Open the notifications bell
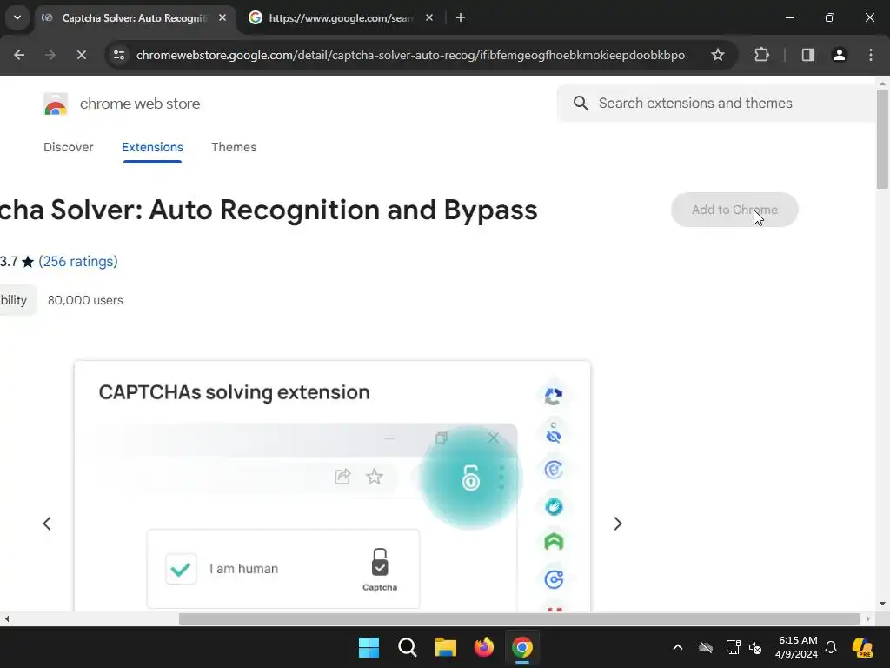 pos(831,647)
